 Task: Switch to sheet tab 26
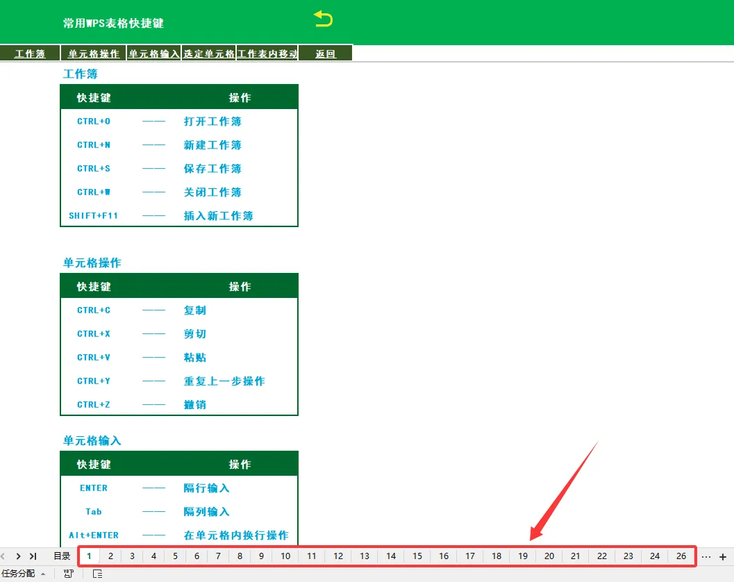681,556
